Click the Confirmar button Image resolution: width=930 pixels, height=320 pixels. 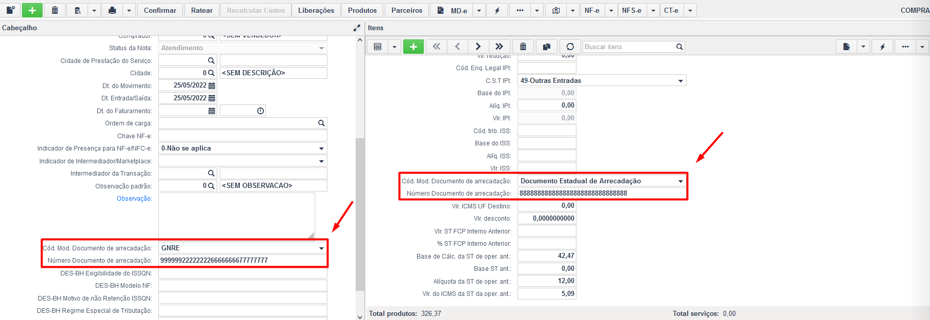(160, 10)
